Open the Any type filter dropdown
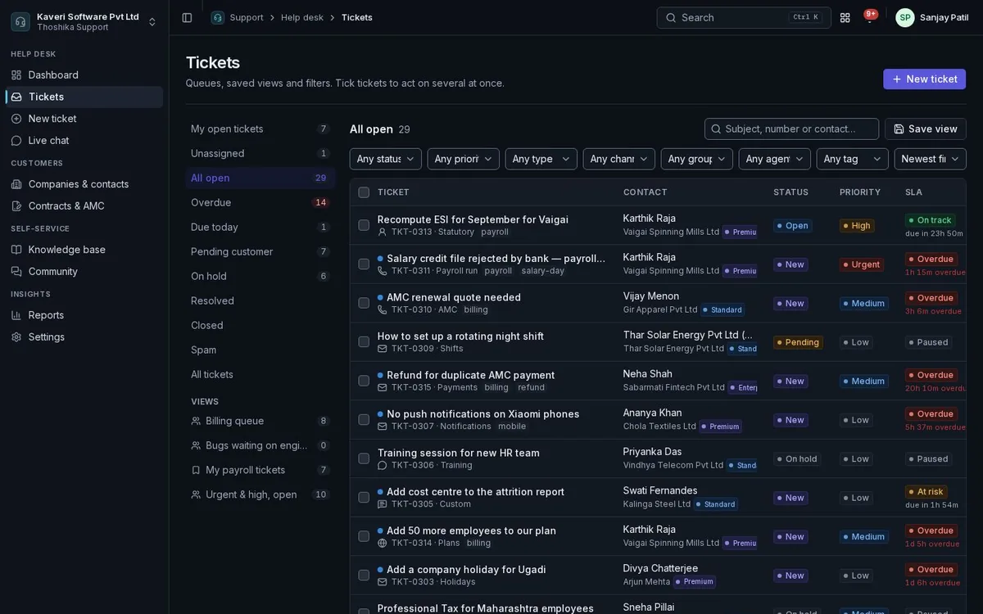 tap(541, 159)
